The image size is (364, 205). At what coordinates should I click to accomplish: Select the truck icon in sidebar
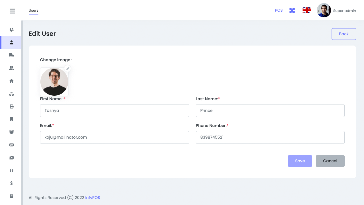pos(11,55)
